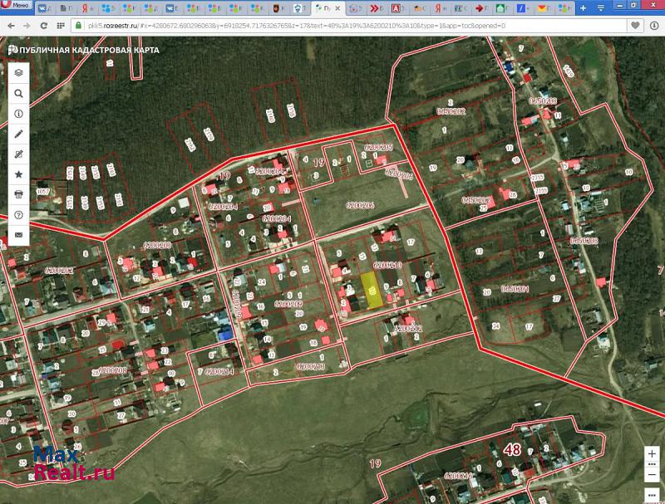Click the magnifier search tool
The image size is (665, 504).
click(18, 93)
